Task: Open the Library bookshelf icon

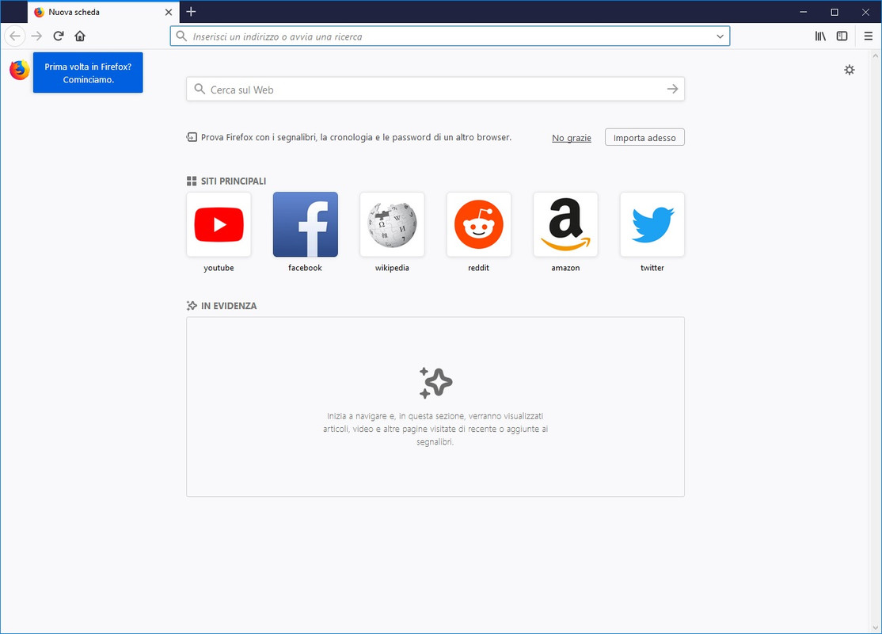Action: click(820, 36)
